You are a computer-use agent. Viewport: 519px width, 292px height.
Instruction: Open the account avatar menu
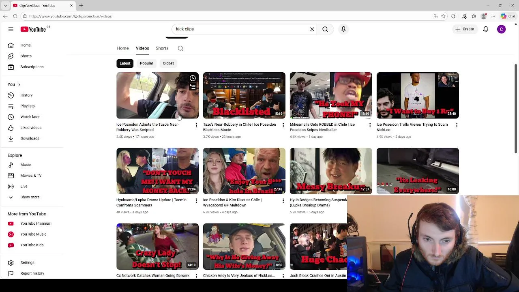[x=502, y=29]
